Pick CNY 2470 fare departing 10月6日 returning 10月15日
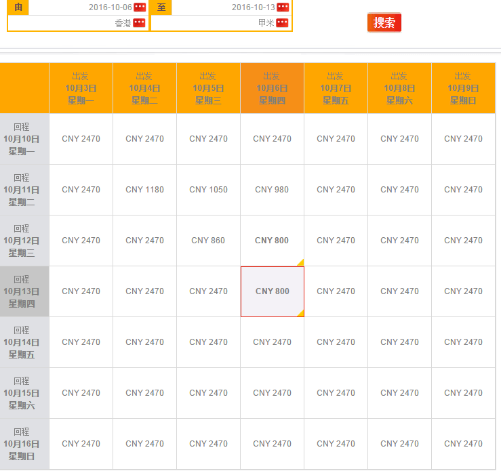Screen dimensions: 501x473 (272, 393)
